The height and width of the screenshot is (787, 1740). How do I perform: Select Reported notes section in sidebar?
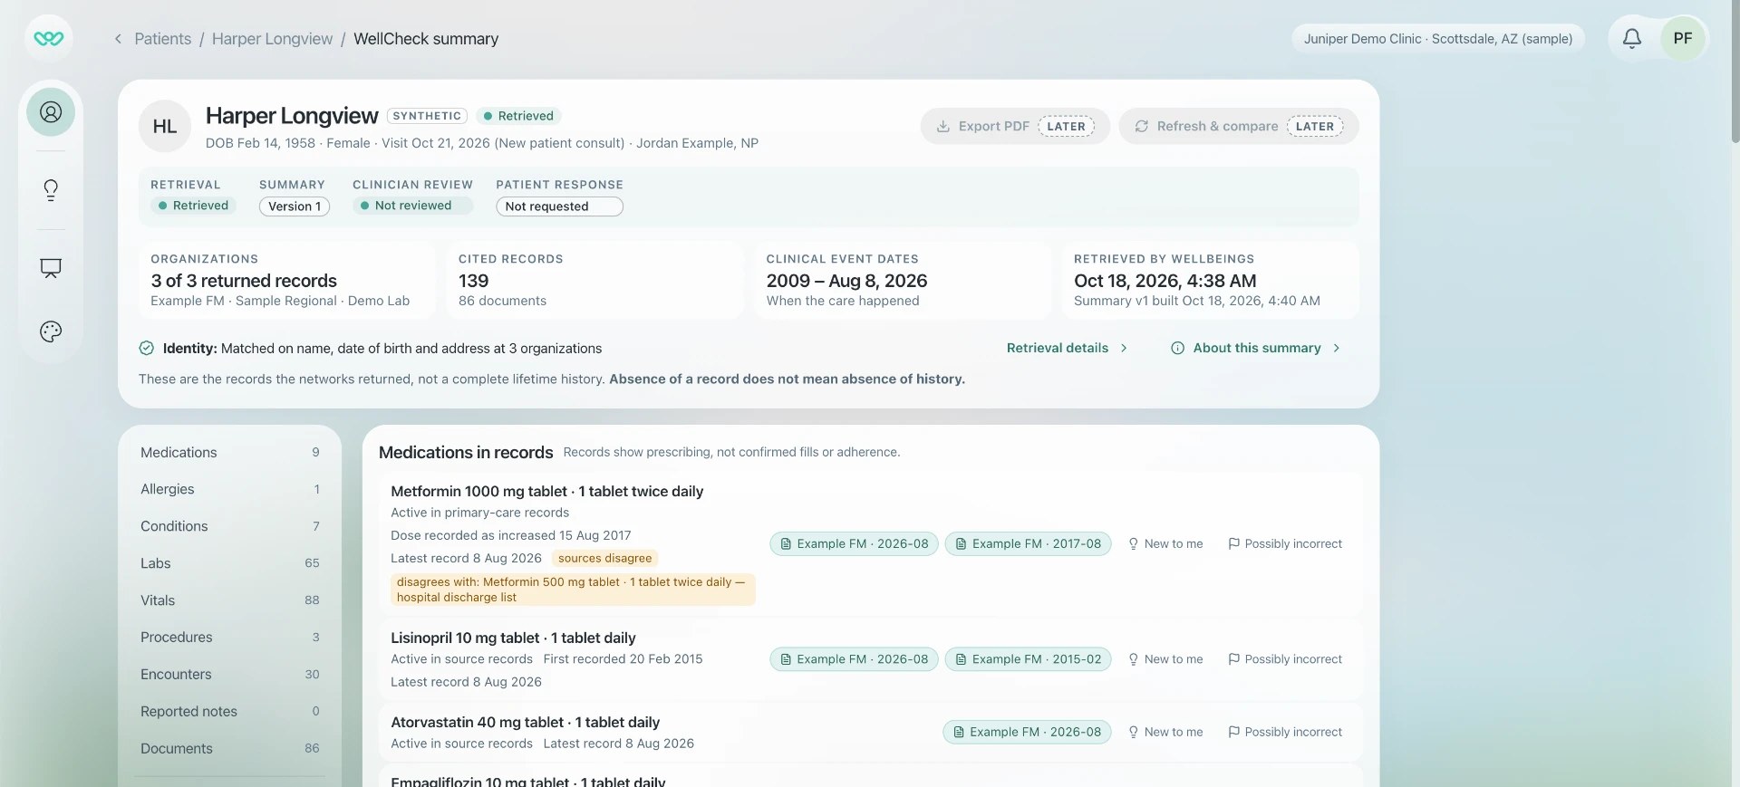[229, 712]
